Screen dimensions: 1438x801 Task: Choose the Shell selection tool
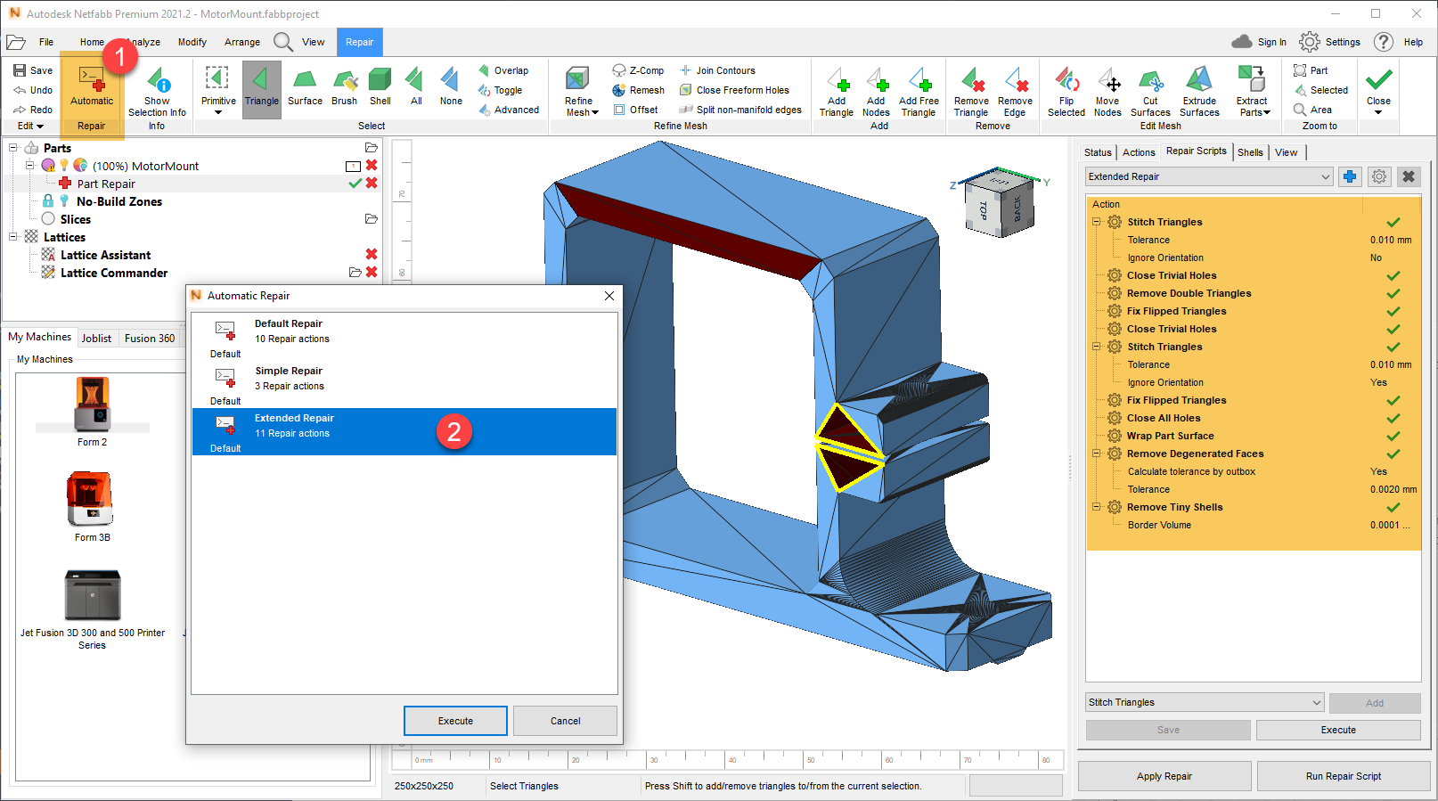click(380, 89)
